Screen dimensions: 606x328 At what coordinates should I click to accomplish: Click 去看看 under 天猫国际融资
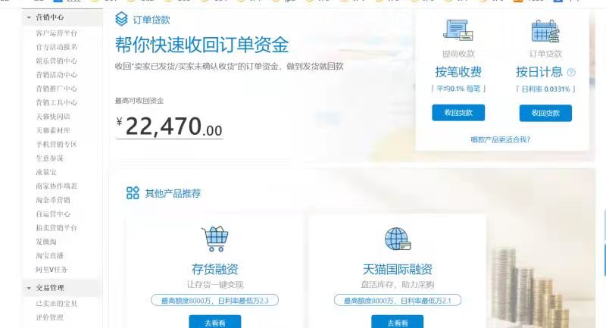click(x=397, y=321)
